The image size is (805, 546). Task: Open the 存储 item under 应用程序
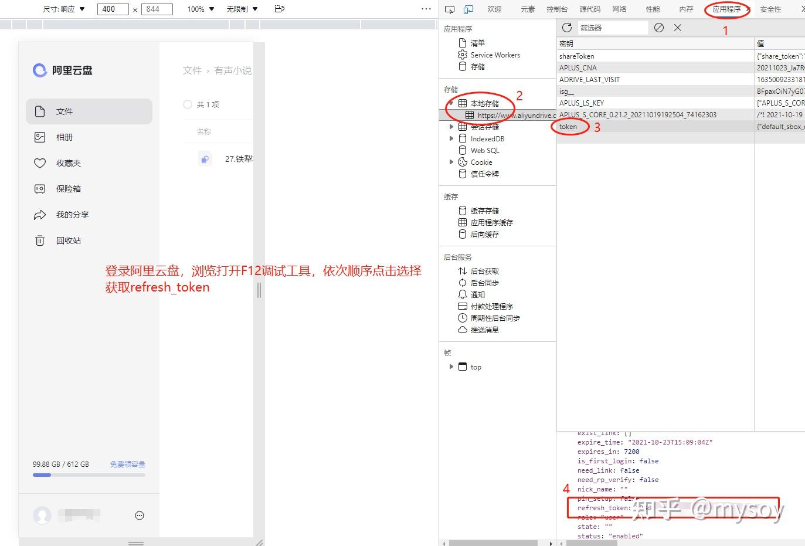pos(477,66)
